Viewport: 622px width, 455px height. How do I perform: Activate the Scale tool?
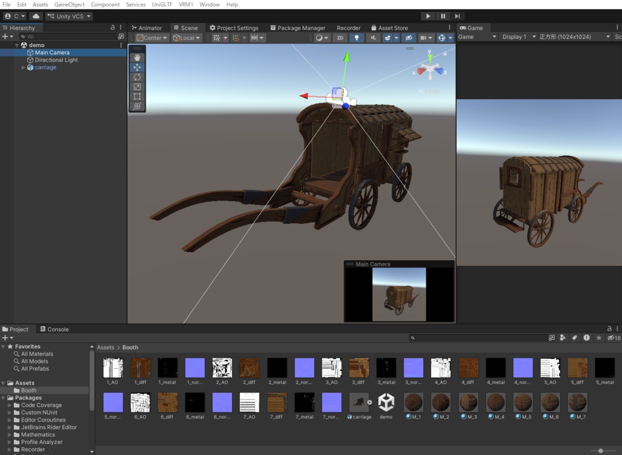click(137, 87)
